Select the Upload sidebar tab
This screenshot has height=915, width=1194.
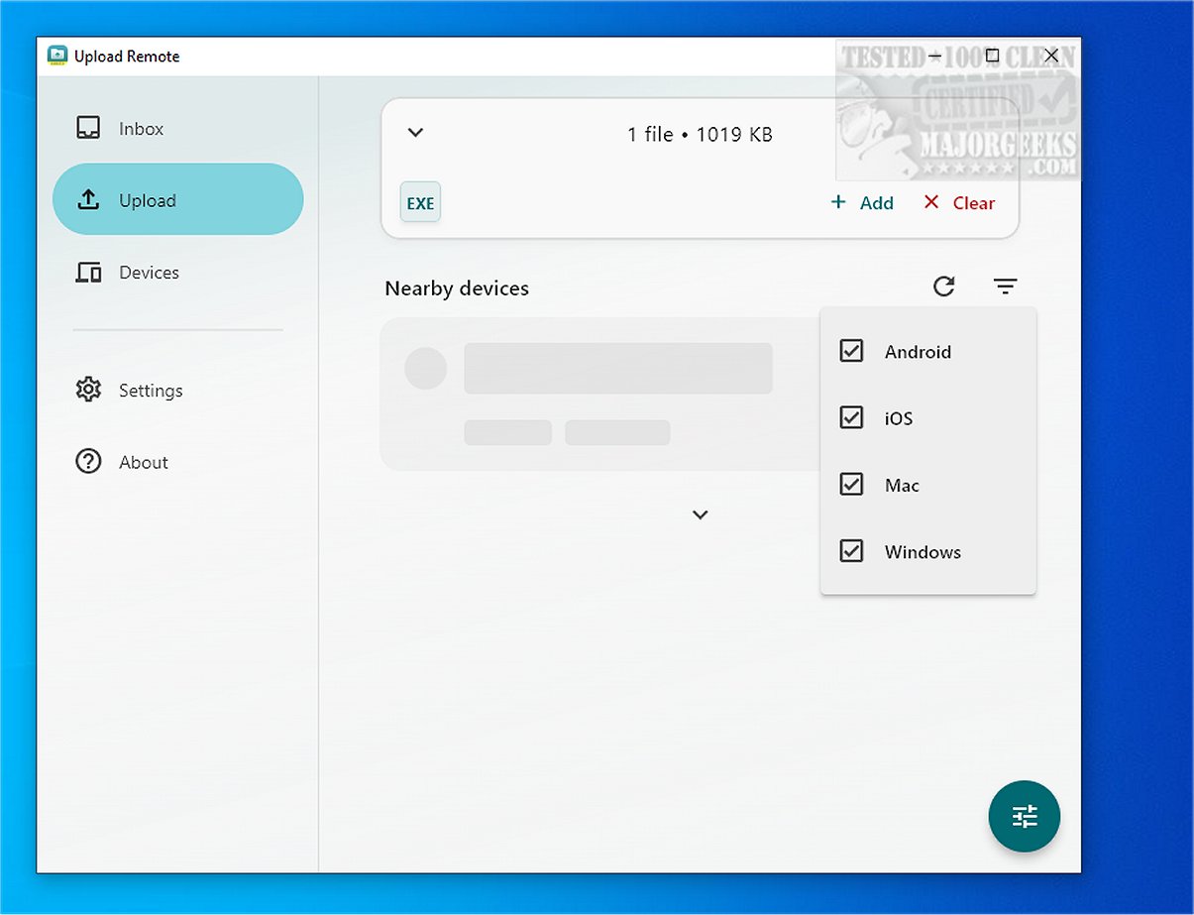click(178, 199)
